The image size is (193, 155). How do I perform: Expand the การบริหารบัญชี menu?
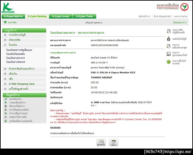coord(5,35)
